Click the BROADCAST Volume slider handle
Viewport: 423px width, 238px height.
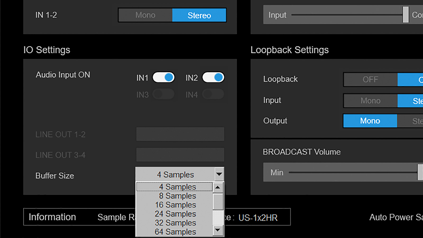(x=420, y=172)
